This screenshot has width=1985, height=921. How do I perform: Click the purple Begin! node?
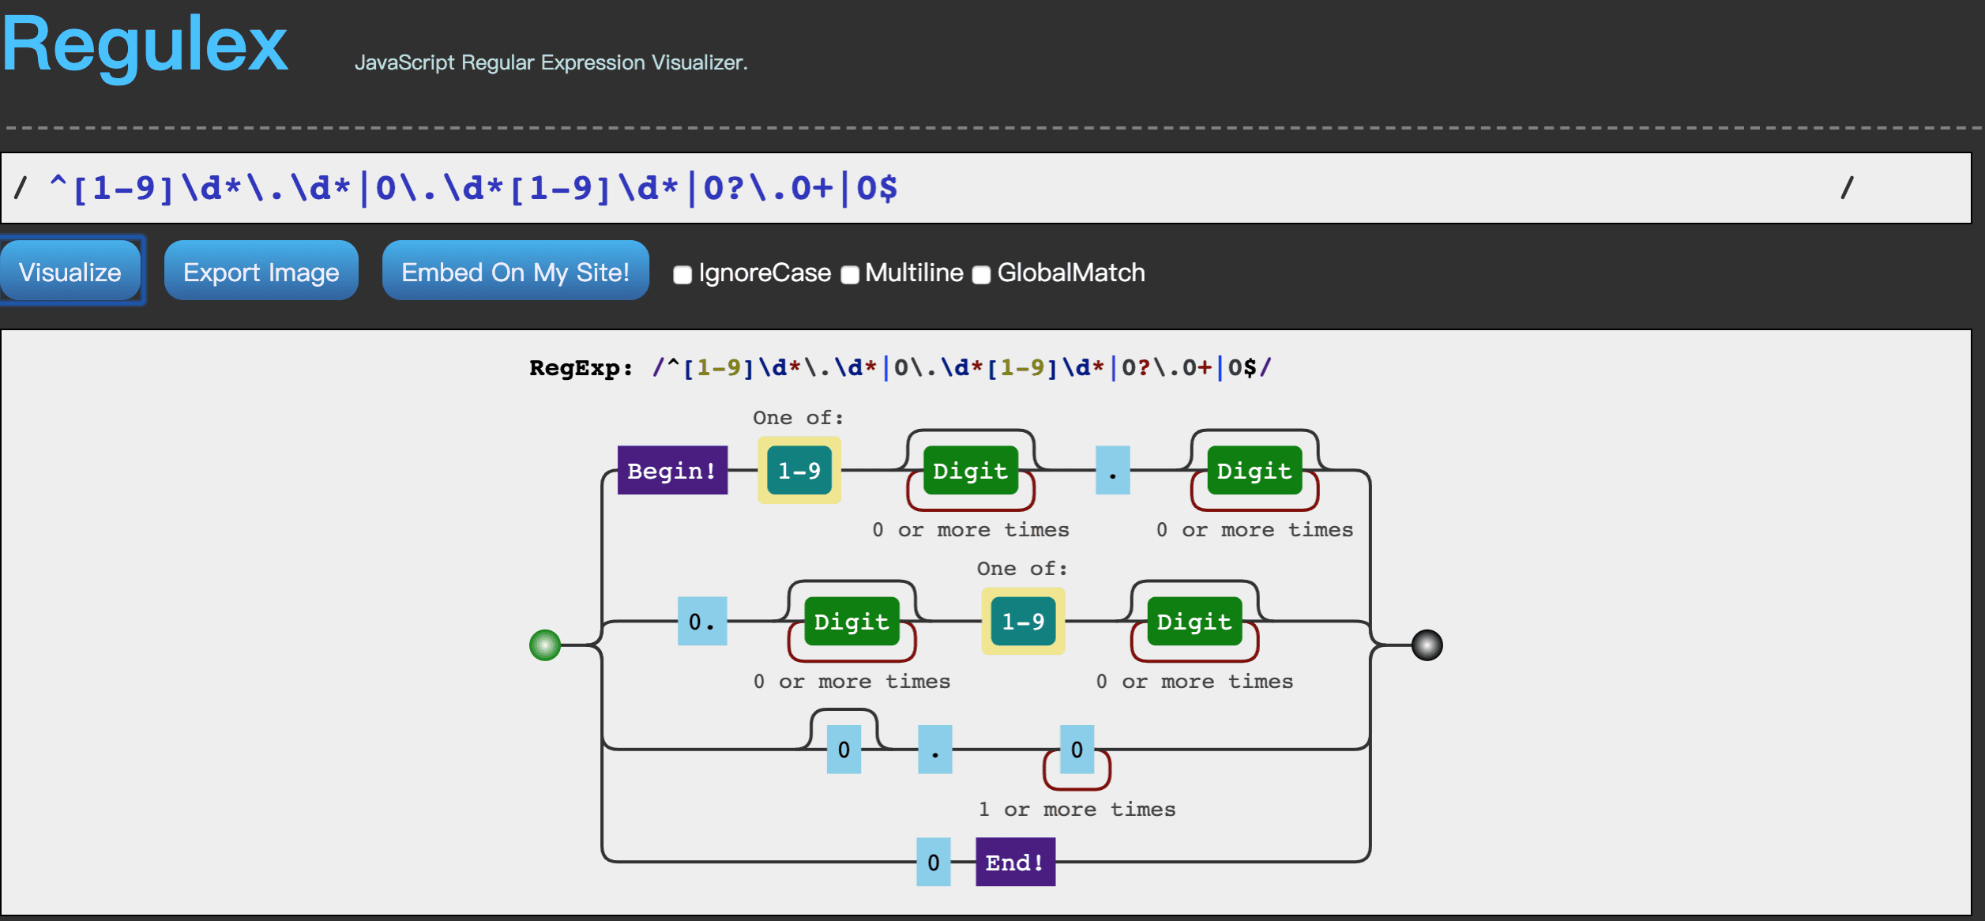(x=671, y=471)
